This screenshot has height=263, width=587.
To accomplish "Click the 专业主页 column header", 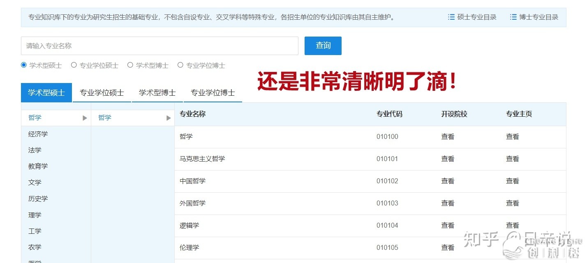I will [x=519, y=114].
